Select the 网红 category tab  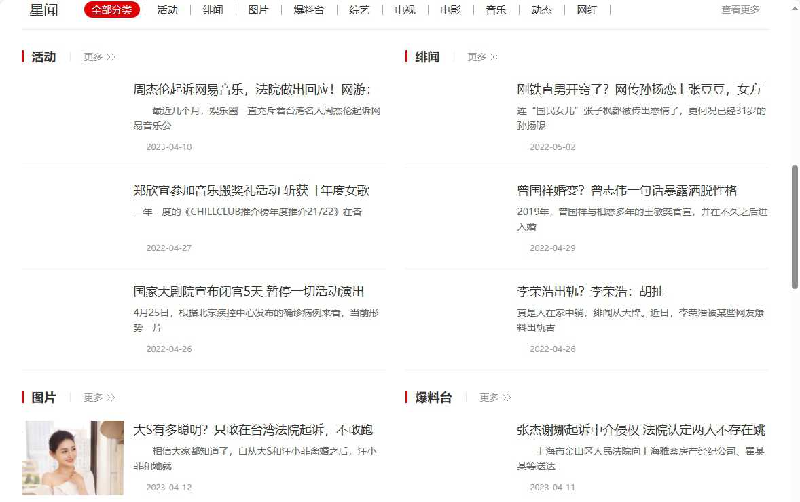[587, 10]
